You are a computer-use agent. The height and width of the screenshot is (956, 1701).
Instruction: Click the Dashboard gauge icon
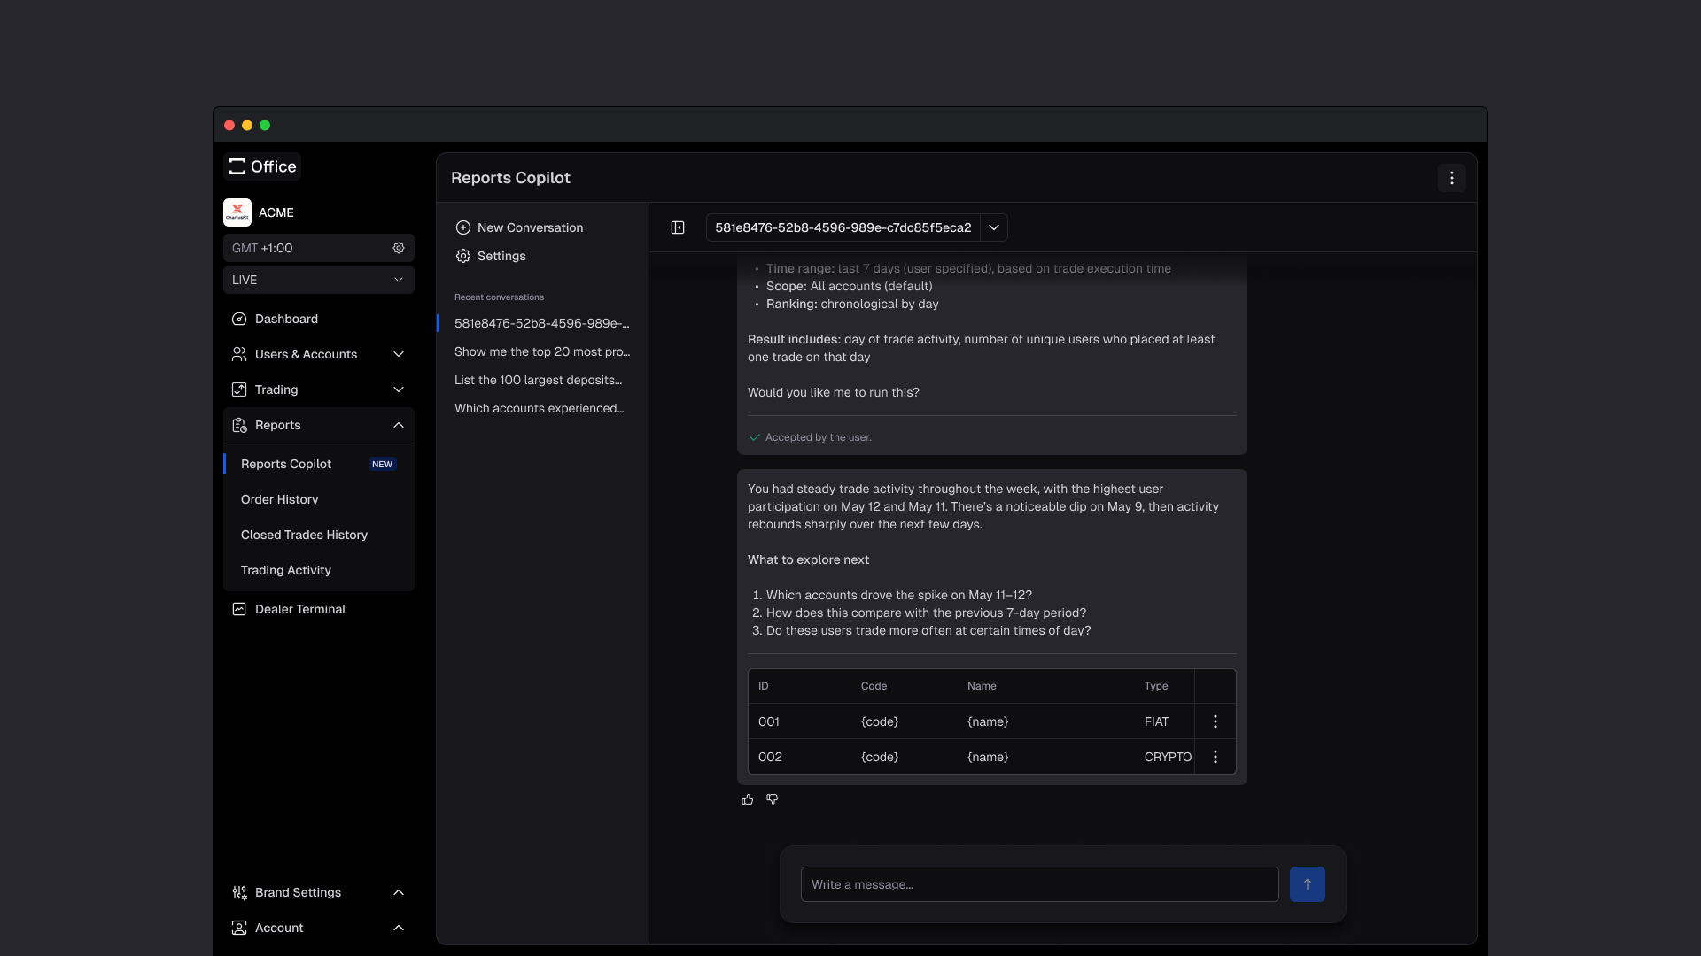click(239, 319)
